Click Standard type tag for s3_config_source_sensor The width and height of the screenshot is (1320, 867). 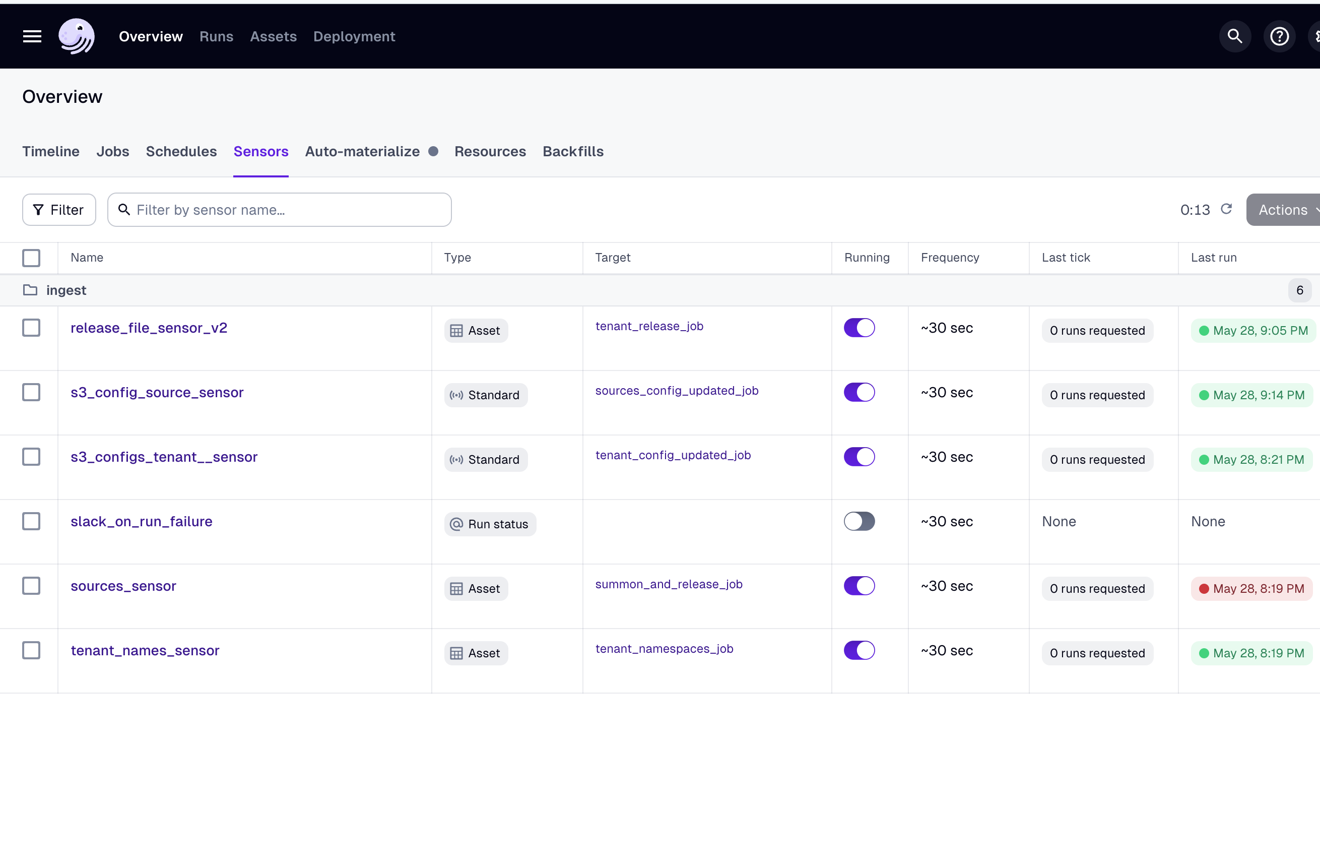pyautogui.click(x=485, y=395)
